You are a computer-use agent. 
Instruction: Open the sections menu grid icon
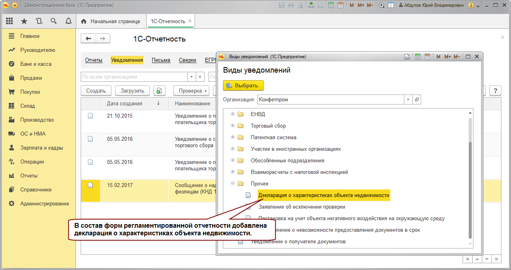[x=9, y=21]
